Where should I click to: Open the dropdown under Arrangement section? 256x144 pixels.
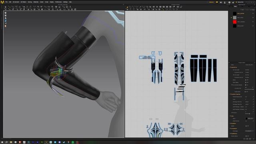[x=249, y=131]
